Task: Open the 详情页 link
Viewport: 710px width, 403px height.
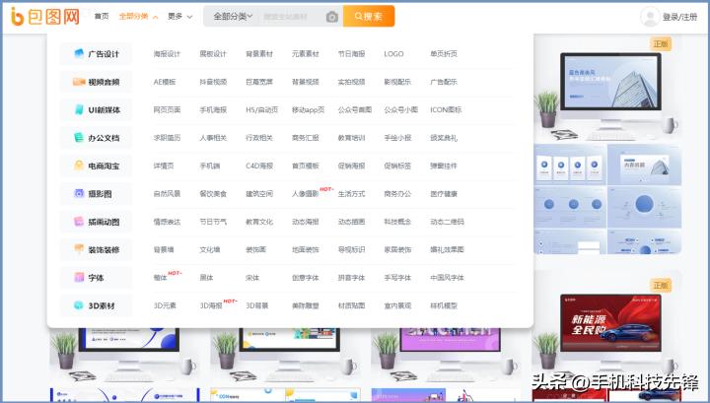Action: coord(164,166)
